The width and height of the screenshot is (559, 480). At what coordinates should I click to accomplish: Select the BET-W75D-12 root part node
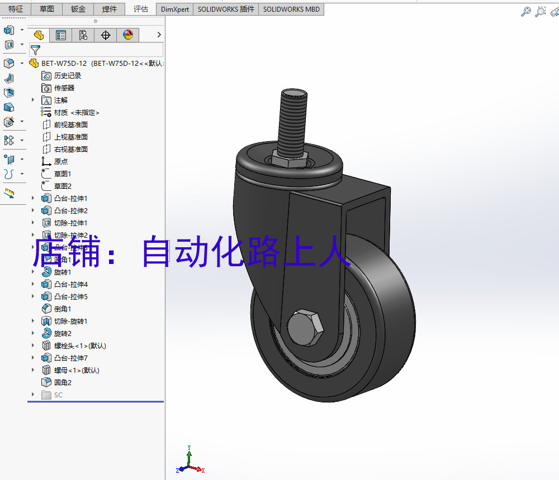coord(96,64)
